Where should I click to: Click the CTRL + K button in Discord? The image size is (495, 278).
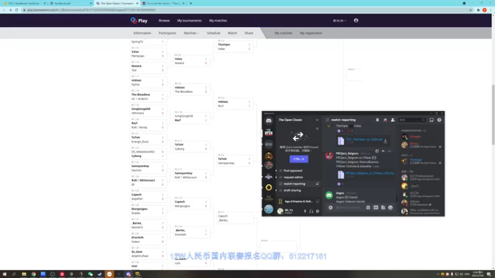coord(299,159)
